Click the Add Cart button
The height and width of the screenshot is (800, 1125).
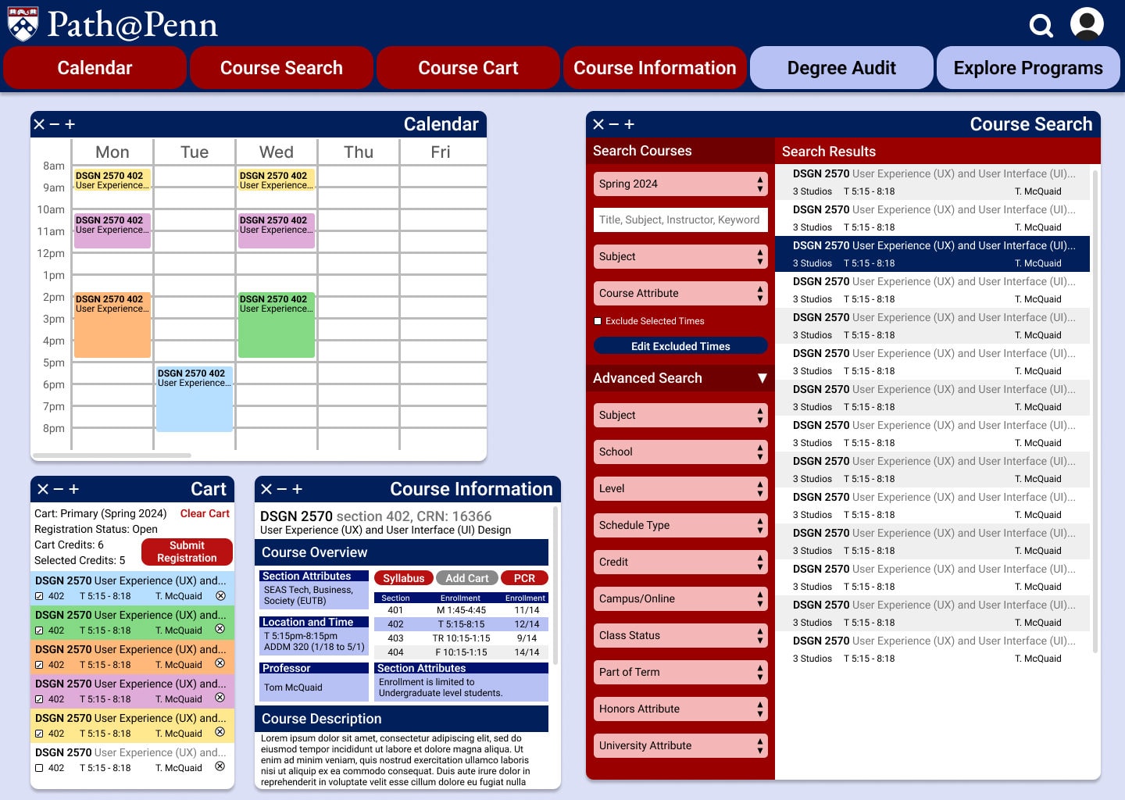click(466, 578)
